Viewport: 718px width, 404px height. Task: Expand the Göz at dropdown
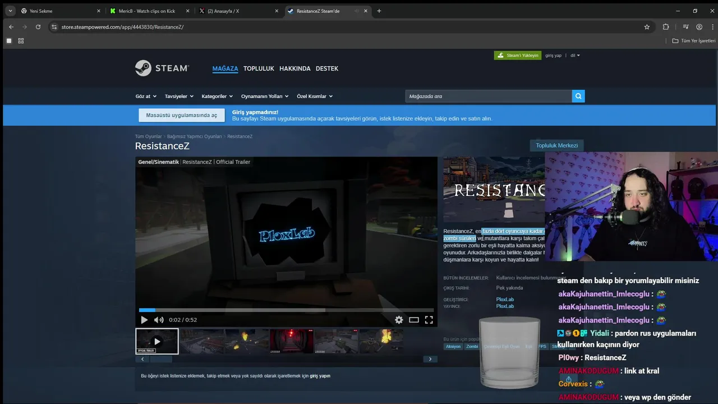pos(146,97)
